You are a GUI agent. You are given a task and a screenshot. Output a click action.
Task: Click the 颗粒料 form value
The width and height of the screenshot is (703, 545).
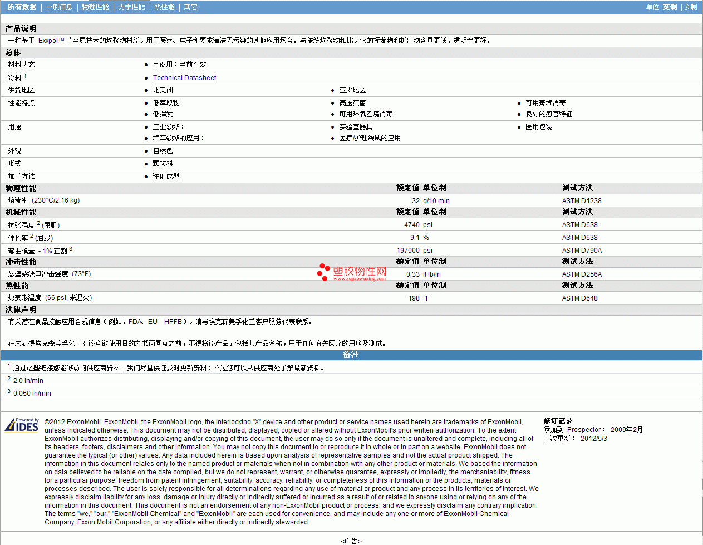click(x=163, y=164)
